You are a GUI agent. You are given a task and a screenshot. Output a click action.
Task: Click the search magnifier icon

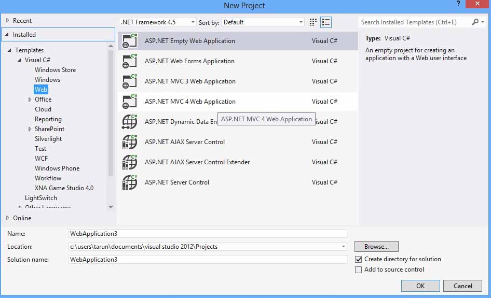(x=475, y=22)
